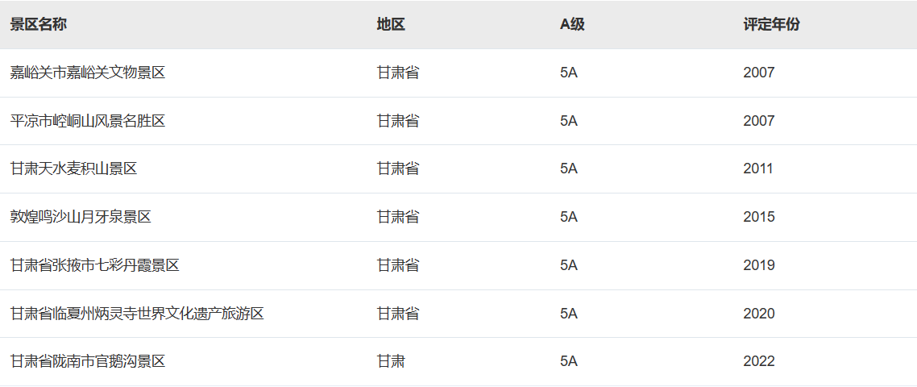This screenshot has height=387, width=917.
Task: Click 甘肃省张掖市七彩丹霞景区 text
Action: (95, 265)
